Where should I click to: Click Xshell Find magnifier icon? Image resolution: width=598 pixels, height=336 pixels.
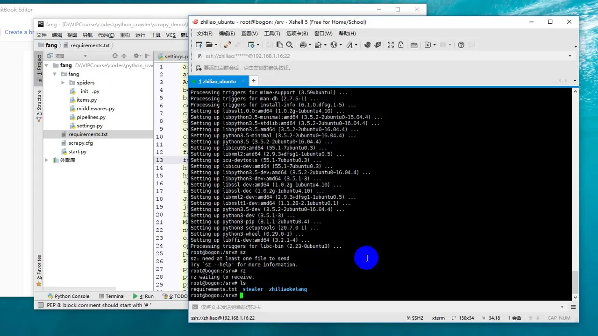(289, 45)
